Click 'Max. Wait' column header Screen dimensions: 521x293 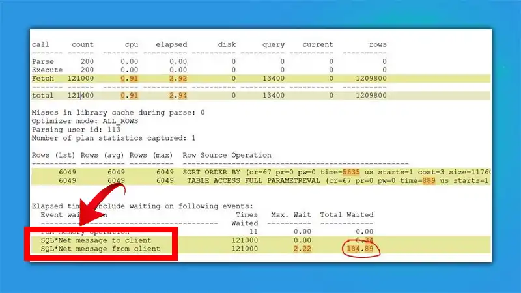tap(291, 215)
